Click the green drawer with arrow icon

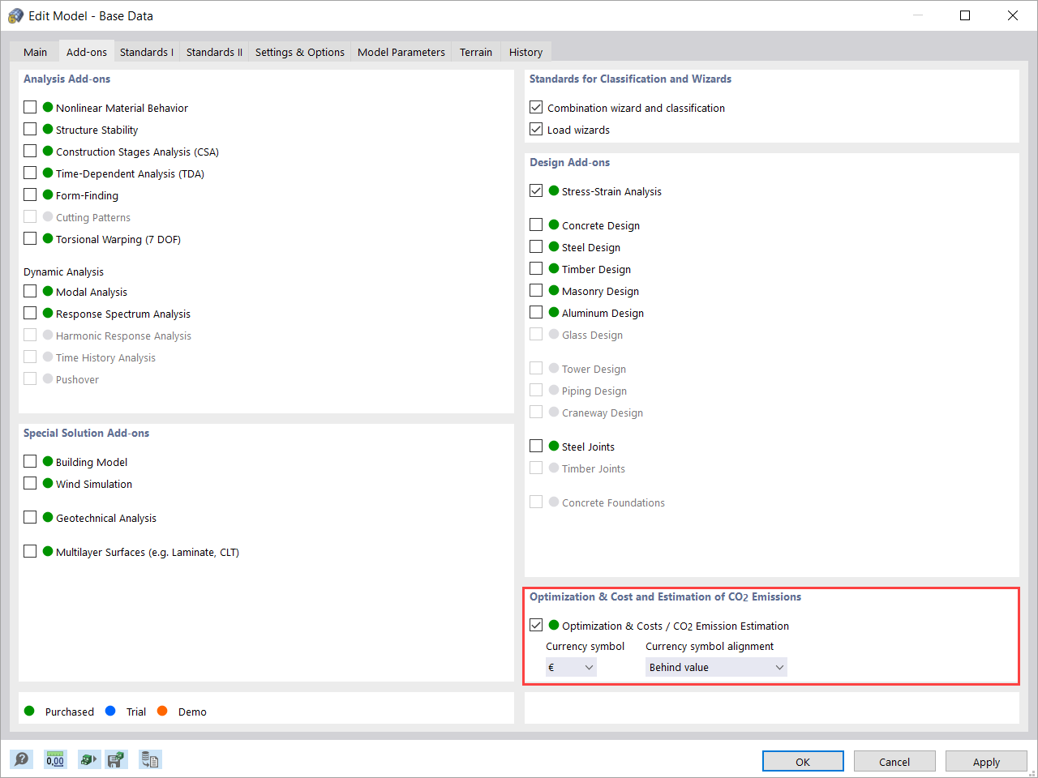(88, 759)
